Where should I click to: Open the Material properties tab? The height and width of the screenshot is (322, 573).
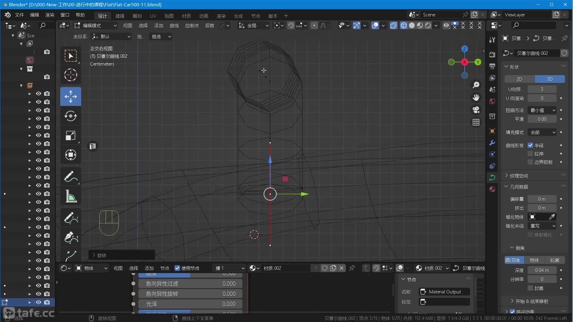(492, 189)
